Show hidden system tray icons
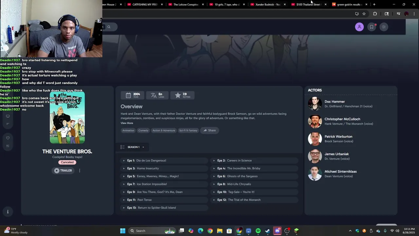The height and width of the screenshot is (236, 419). point(350,231)
